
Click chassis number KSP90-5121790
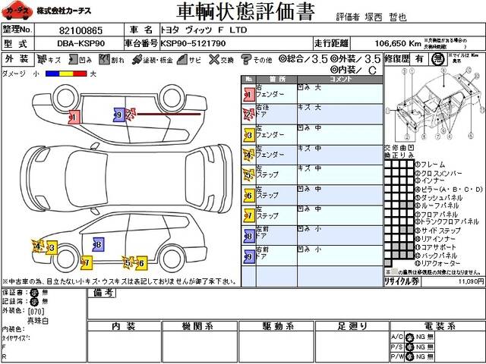pyautogui.click(x=193, y=43)
